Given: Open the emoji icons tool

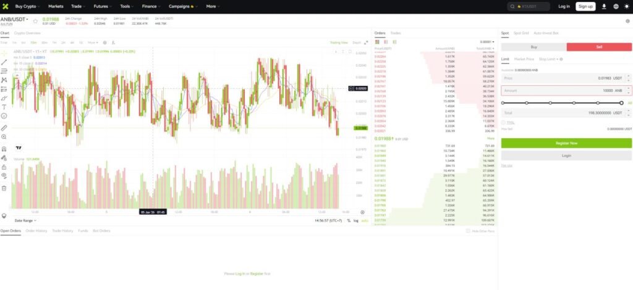Looking at the screenshot, I should (4, 115).
